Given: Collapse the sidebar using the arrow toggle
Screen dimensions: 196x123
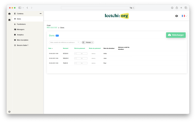Looking at the screenshot, I should [x=41, y=14].
